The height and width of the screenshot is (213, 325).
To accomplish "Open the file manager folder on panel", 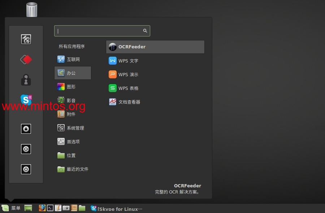I will [x=82, y=208].
